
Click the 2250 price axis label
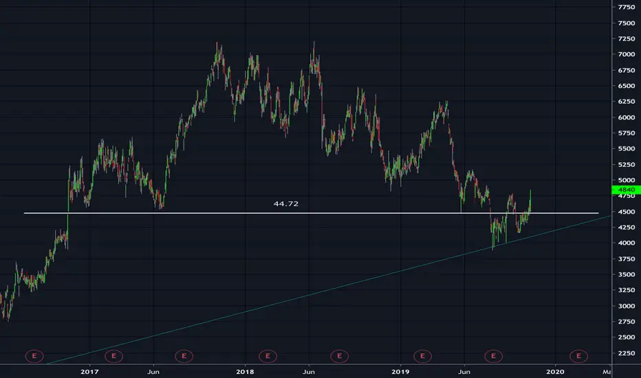click(x=627, y=353)
